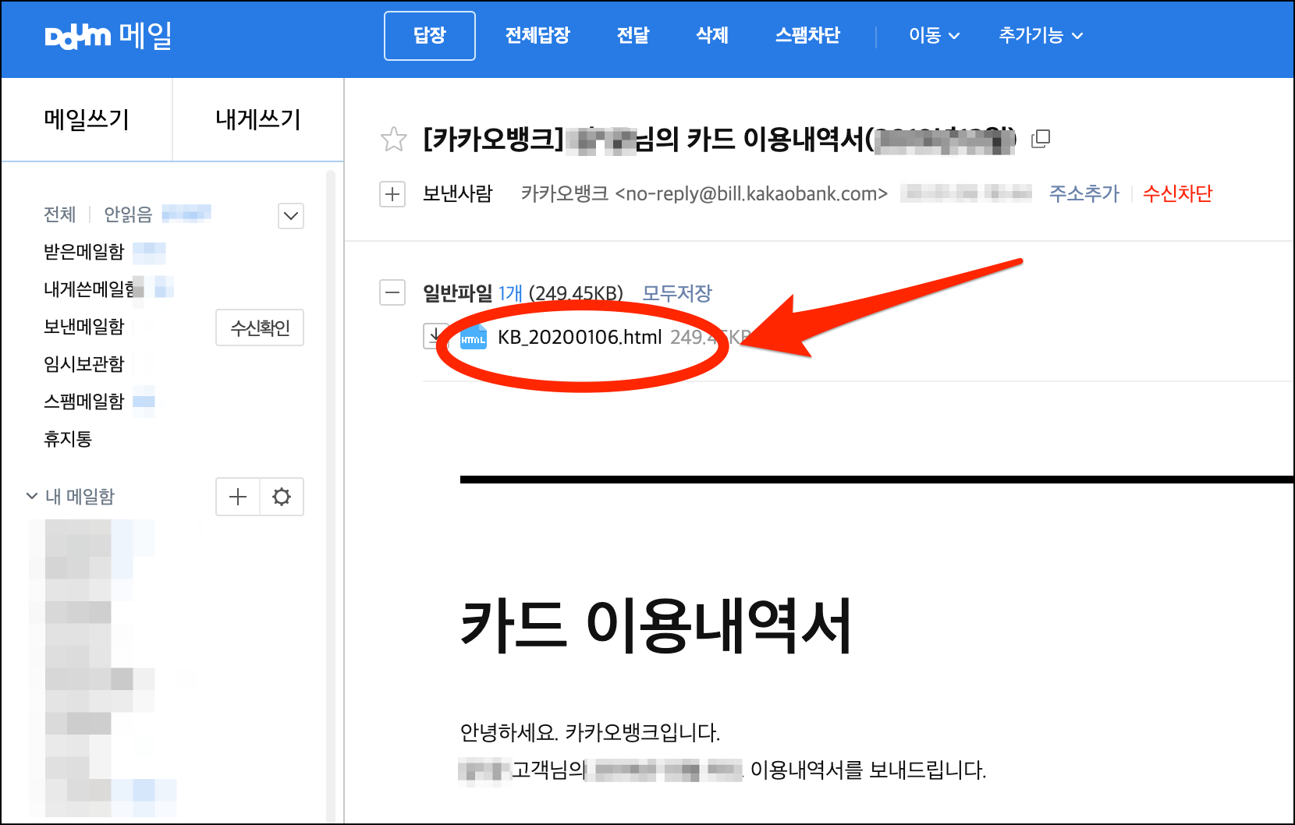Open 내게쓰기 write to self

click(x=258, y=119)
